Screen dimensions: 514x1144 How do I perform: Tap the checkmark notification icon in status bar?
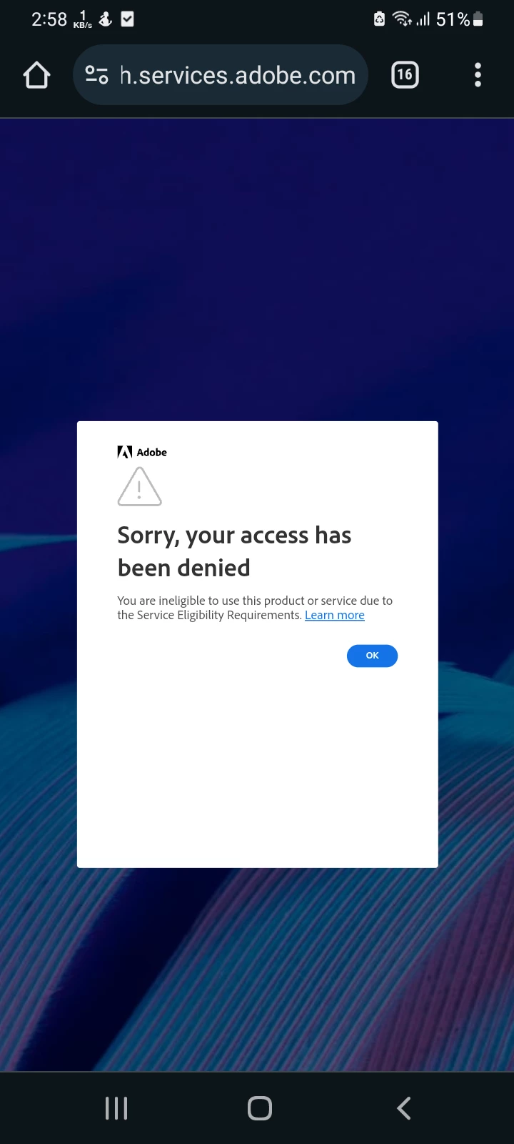click(x=127, y=19)
